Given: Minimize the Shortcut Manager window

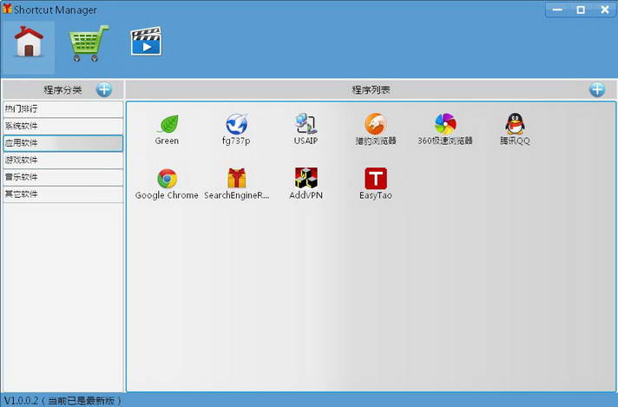Looking at the screenshot, I should [x=558, y=10].
